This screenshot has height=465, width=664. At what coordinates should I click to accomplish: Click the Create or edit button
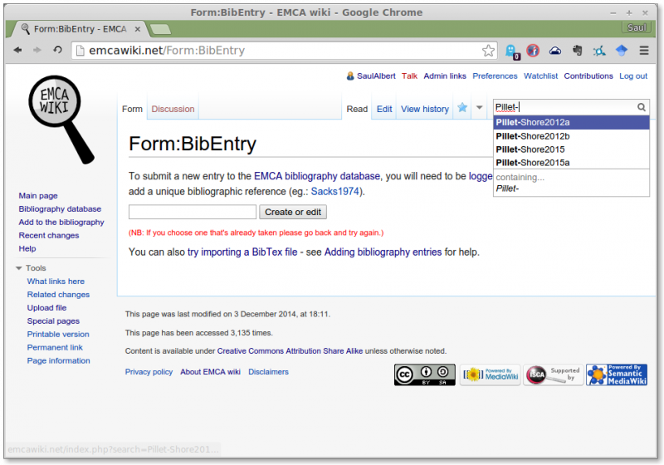tap(293, 212)
